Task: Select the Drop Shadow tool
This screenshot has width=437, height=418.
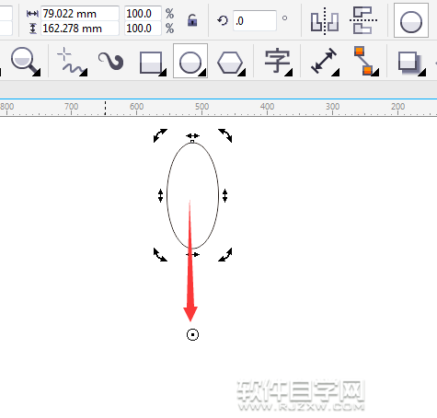Action: (411, 63)
